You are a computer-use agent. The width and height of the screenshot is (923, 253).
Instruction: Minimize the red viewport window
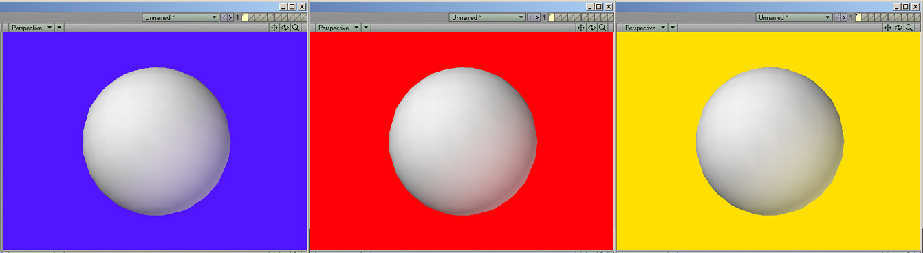590,7
